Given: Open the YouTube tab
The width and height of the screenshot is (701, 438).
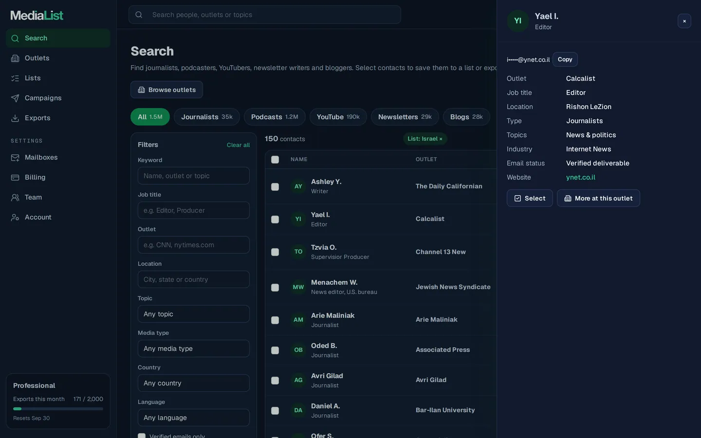Looking at the screenshot, I should (x=338, y=117).
